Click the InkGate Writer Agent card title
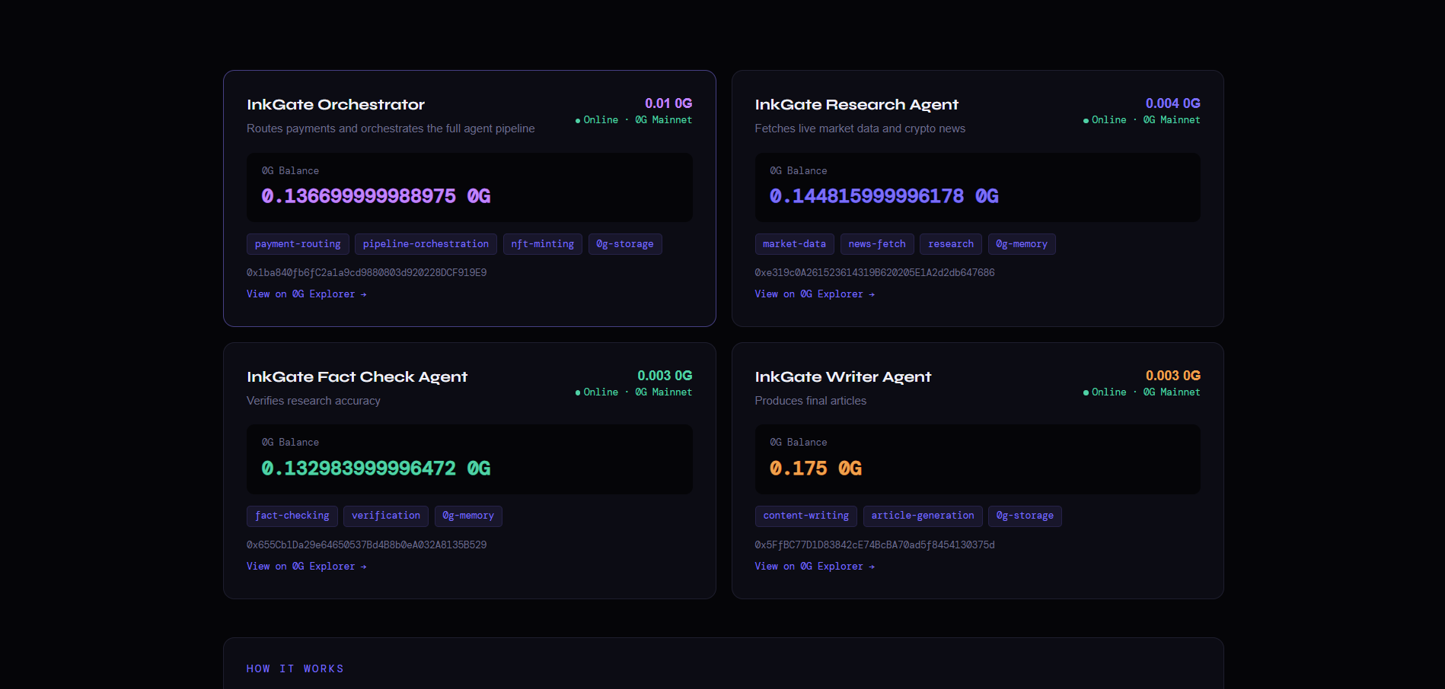The width and height of the screenshot is (1445, 689). coord(843,377)
